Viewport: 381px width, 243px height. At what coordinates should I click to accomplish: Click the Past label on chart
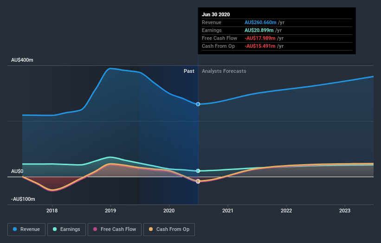pos(189,71)
